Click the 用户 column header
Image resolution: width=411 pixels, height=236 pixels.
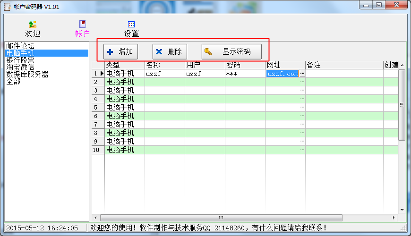coord(205,65)
